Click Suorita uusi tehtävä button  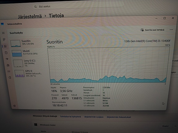(x=152, y=30)
